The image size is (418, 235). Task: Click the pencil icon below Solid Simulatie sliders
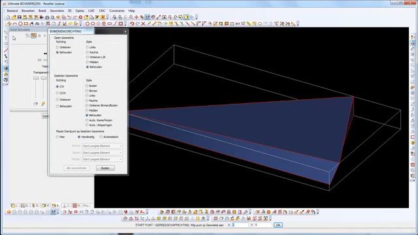43,104
